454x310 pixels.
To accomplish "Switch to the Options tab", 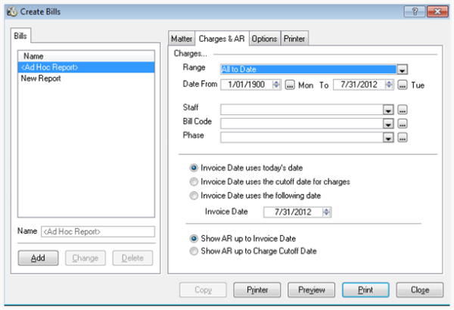I will [264, 39].
